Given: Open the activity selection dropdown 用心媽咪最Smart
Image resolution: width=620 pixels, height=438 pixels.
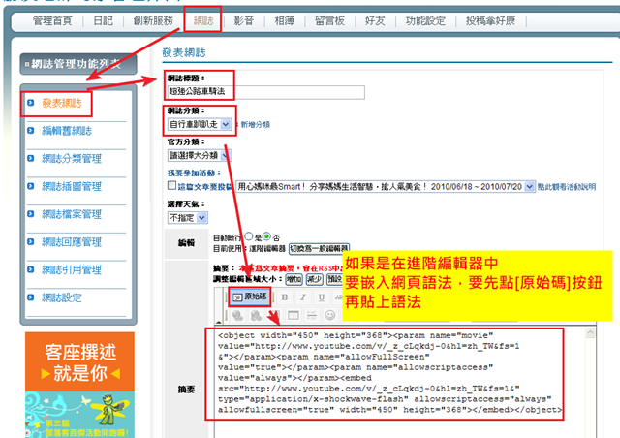Looking at the screenshot, I should point(386,186).
